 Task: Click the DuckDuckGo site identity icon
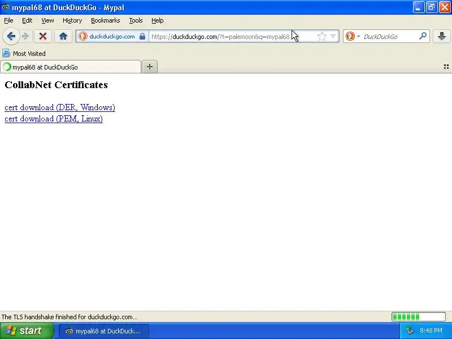click(82, 36)
